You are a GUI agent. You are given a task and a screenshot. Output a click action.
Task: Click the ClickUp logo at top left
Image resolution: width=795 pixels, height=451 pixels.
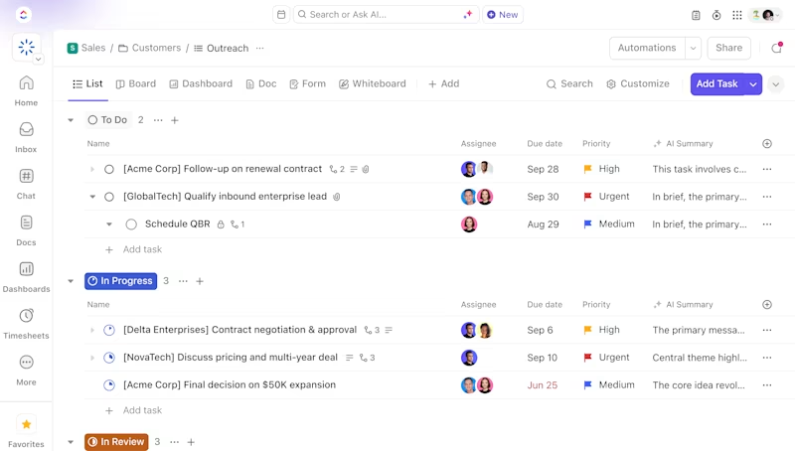pyautogui.click(x=23, y=15)
